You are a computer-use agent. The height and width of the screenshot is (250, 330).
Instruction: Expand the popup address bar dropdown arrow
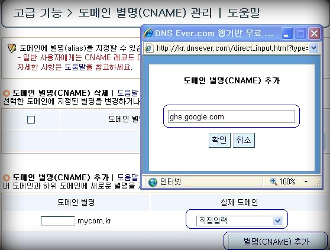[313, 48]
